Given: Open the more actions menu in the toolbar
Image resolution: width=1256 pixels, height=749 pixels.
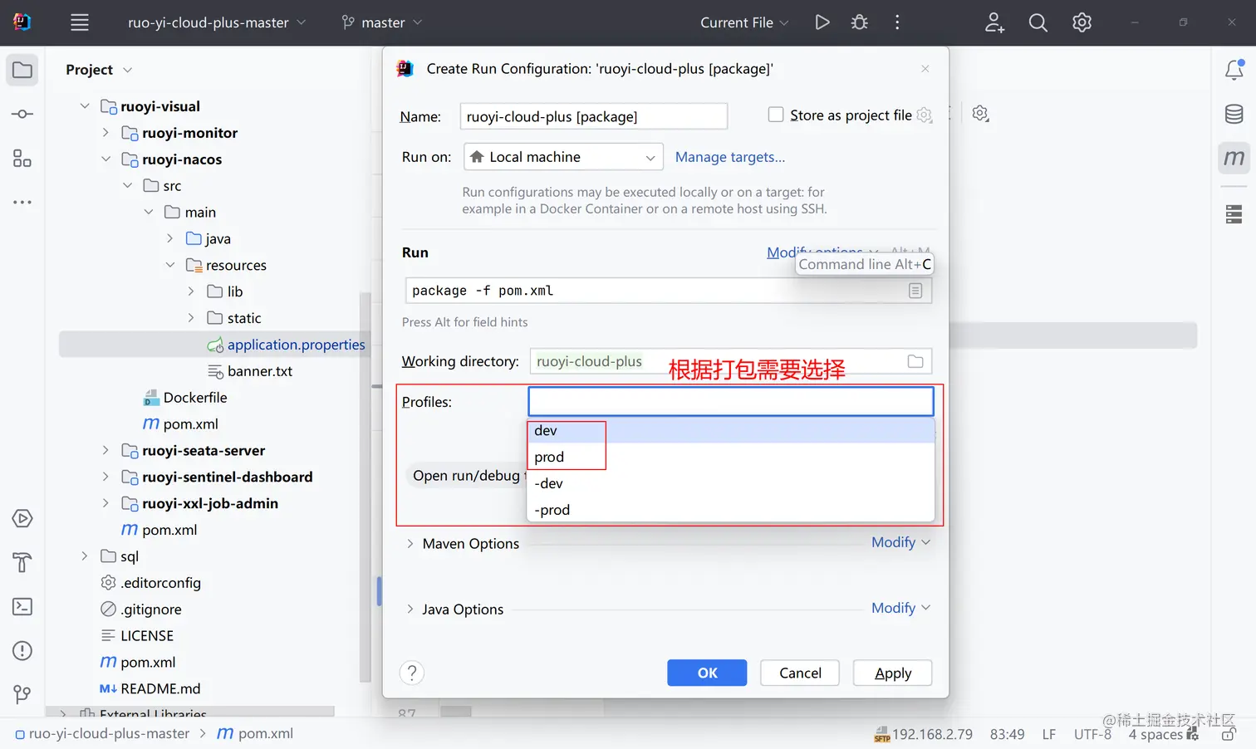Looking at the screenshot, I should point(897,22).
